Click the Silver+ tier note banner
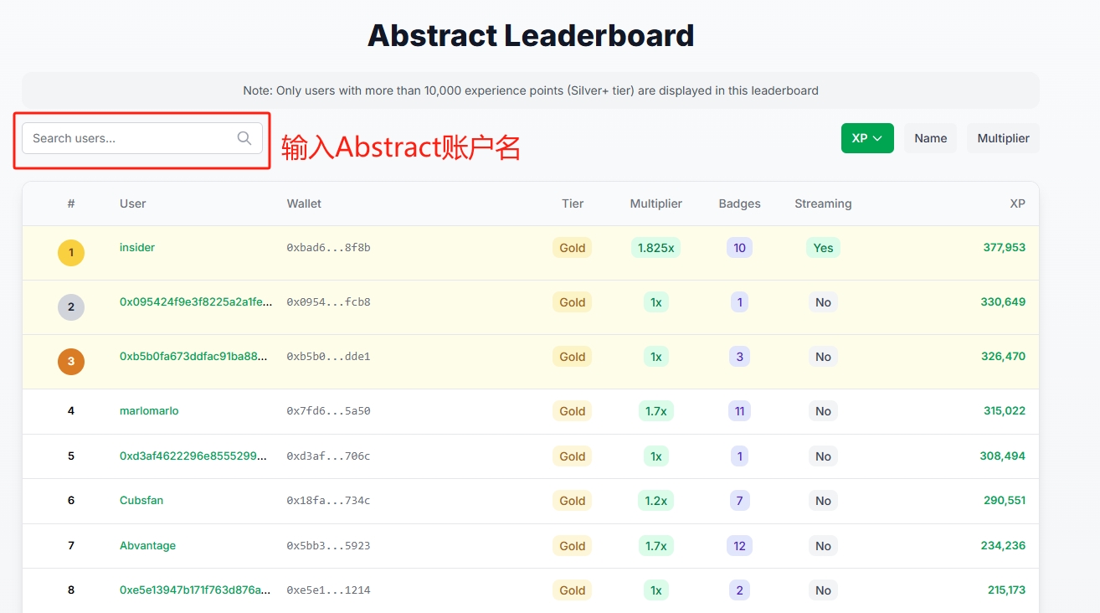 pos(531,90)
